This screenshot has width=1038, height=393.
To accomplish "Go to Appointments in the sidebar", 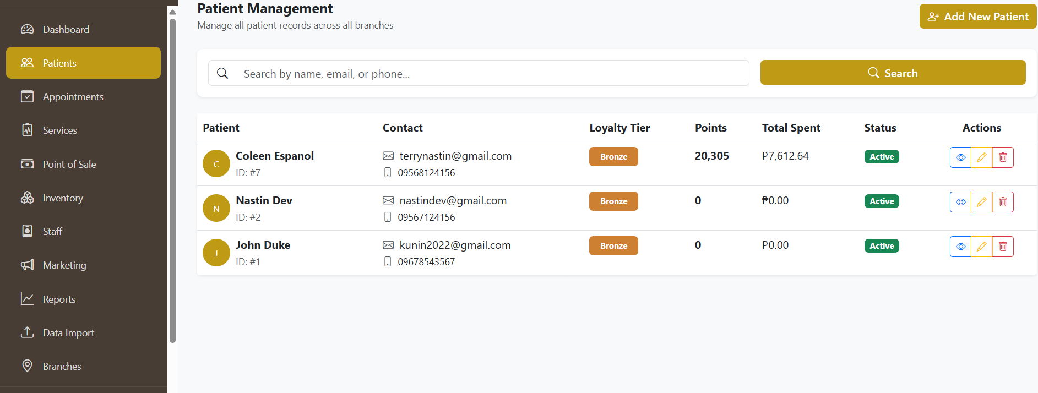I will pyautogui.click(x=83, y=96).
